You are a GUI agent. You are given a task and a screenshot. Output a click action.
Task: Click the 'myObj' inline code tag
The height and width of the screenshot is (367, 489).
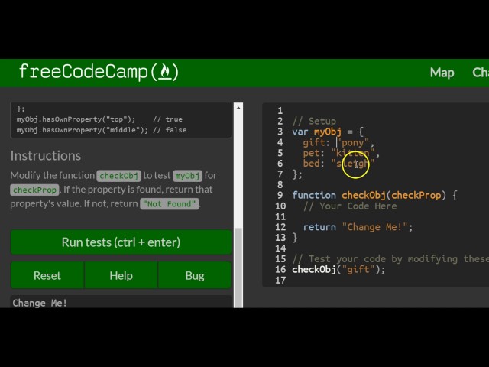pos(187,176)
